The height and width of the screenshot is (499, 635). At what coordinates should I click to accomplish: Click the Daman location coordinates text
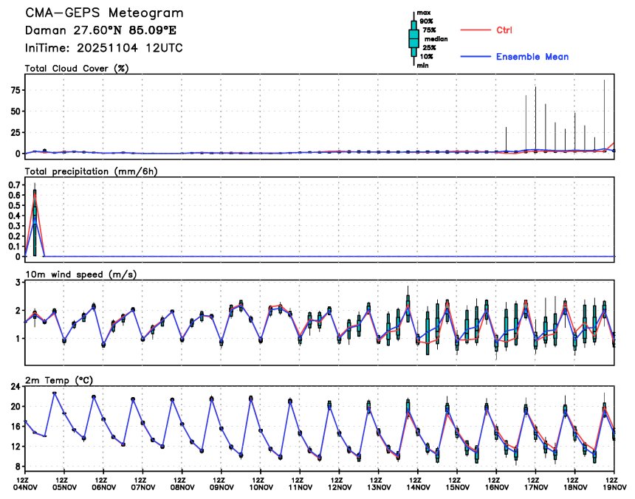pos(100,31)
